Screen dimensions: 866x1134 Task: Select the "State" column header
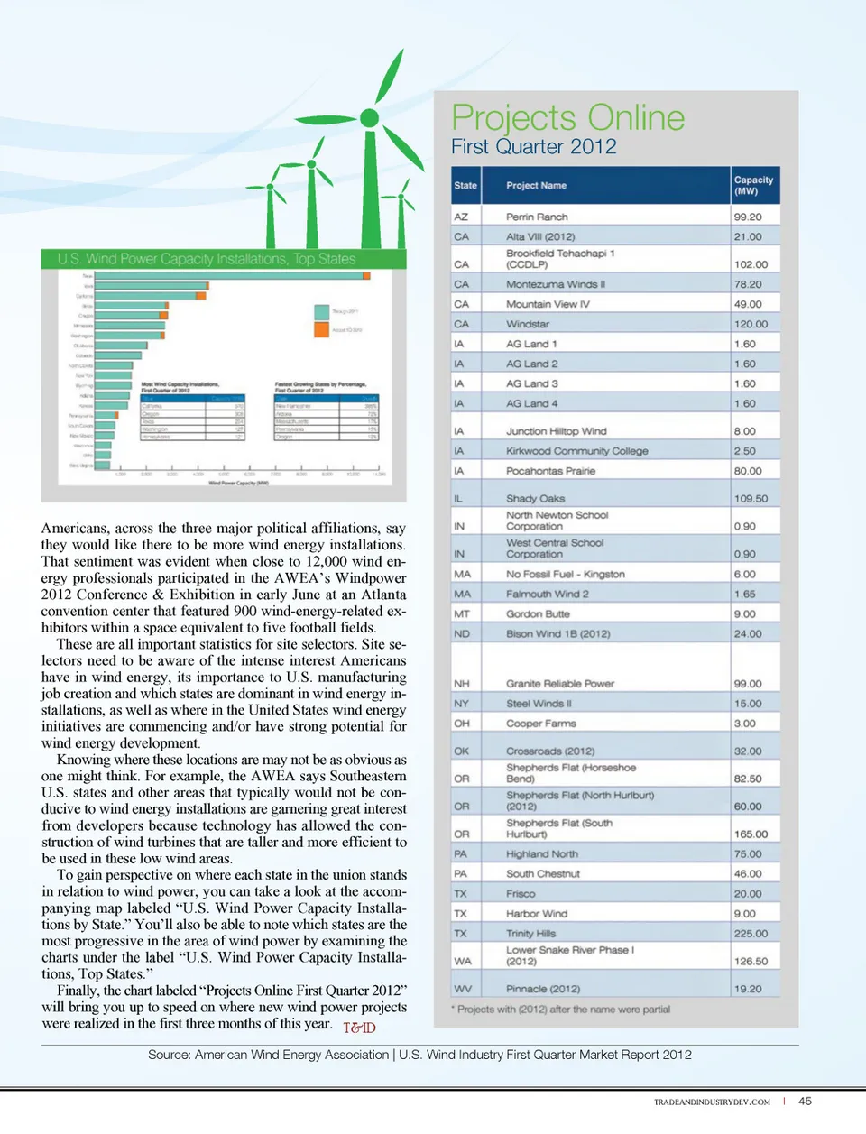click(465, 186)
